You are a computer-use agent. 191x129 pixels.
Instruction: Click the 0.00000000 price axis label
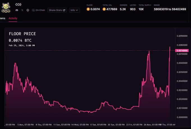coord(182,117)
